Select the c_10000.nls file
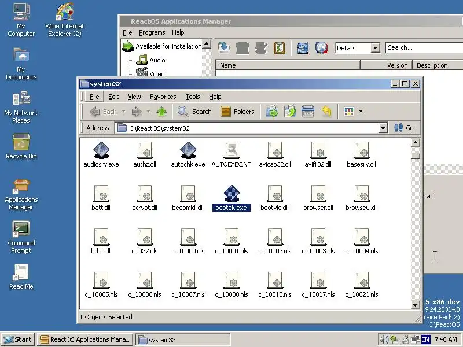The height and width of the screenshot is (347, 463). pyautogui.click(x=188, y=242)
